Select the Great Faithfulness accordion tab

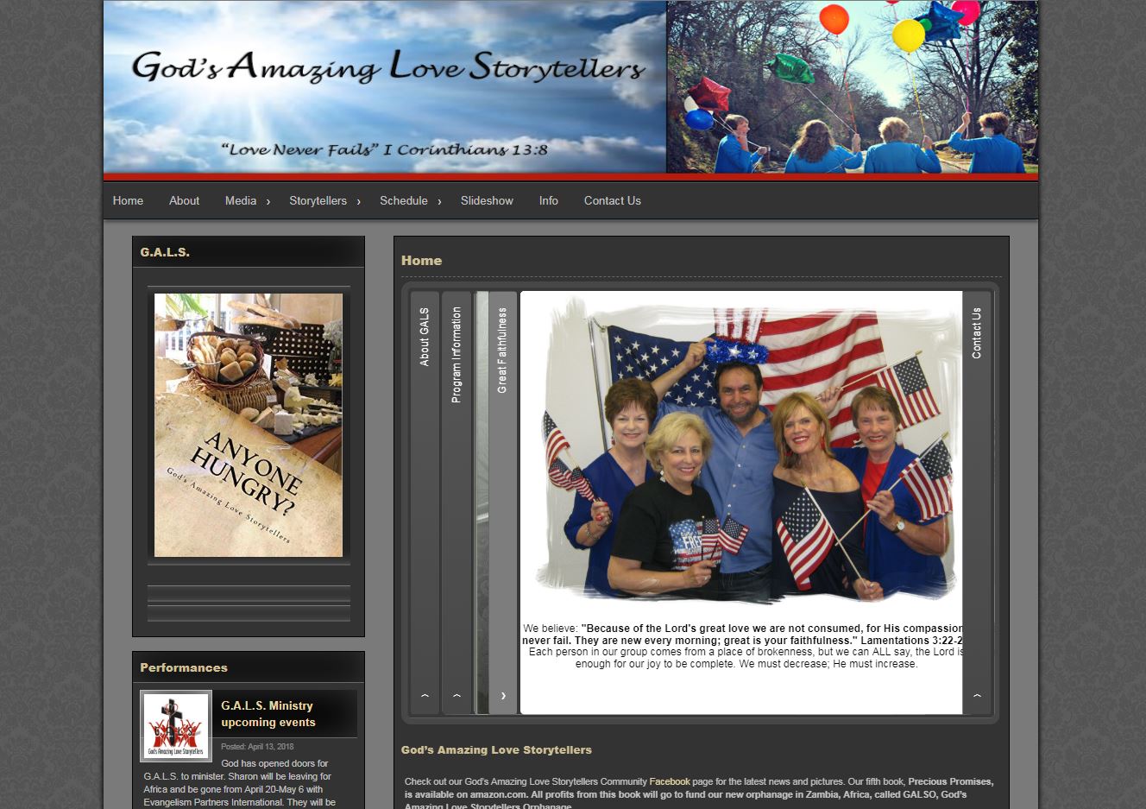click(x=502, y=351)
